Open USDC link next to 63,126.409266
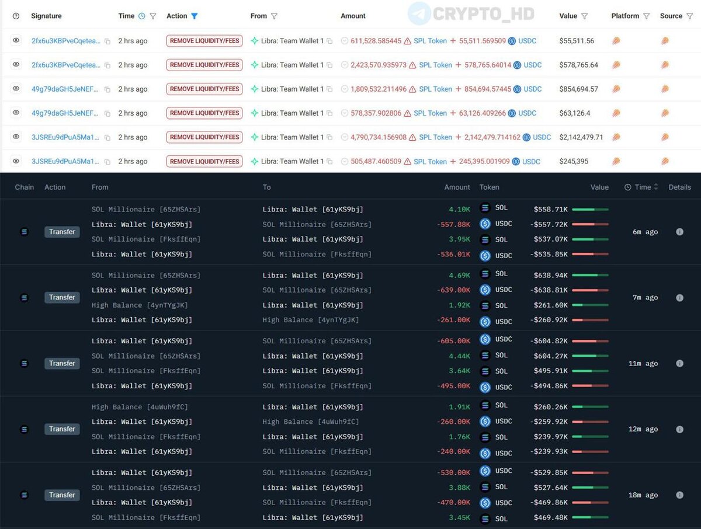The height and width of the screenshot is (529, 701). point(528,113)
